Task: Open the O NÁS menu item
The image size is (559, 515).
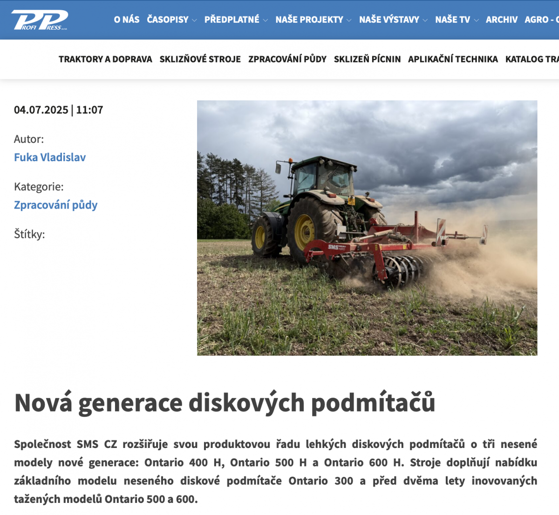Action: [127, 20]
